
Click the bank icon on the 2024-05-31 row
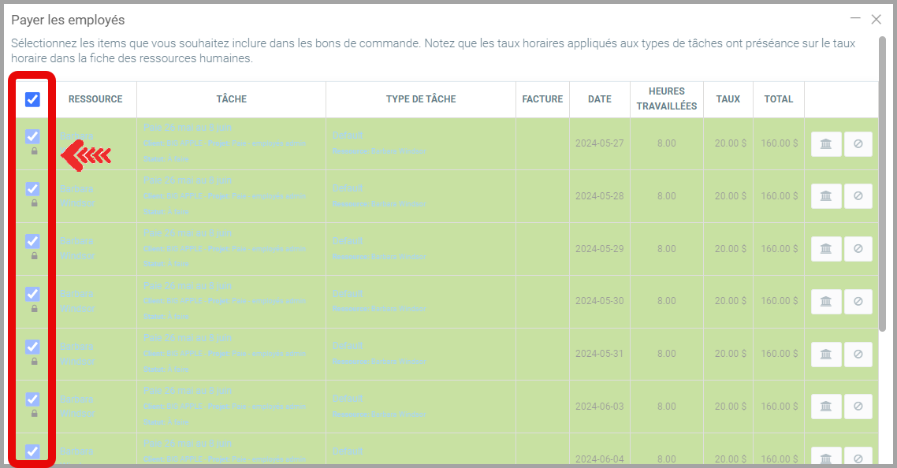pos(826,354)
